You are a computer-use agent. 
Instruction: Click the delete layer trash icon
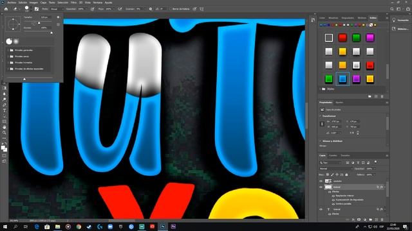click(x=382, y=219)
